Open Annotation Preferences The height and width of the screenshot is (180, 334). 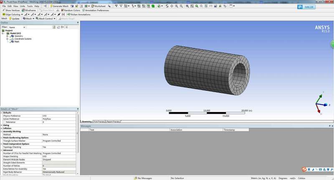coord(96,10)
